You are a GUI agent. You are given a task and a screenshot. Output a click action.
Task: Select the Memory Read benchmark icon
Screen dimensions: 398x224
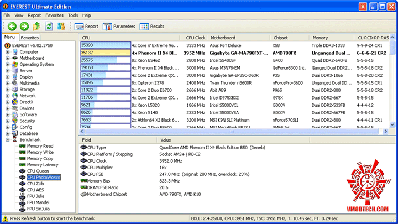click(22, 146)
